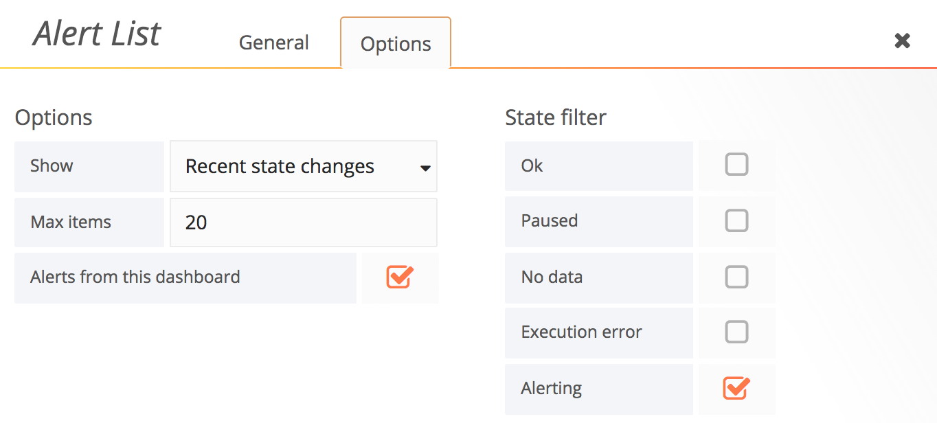The width and height of the screenshot is (937, 423).
Task: Enable the Ok state filter
Action: pos(736,164)
